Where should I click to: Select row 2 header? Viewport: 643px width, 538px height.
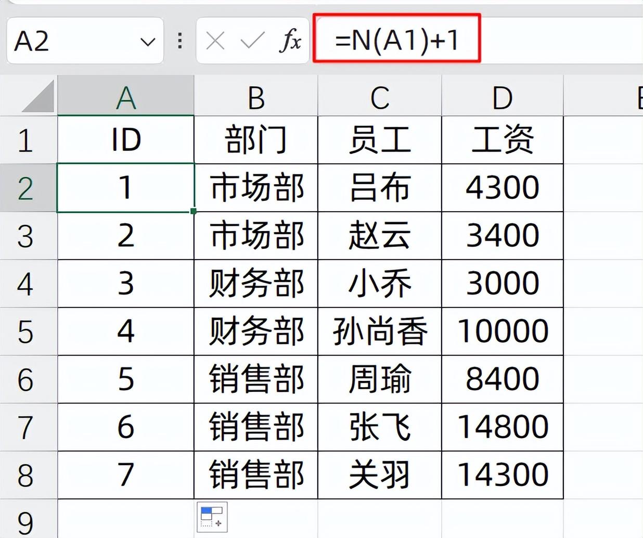tap(28, 188)
